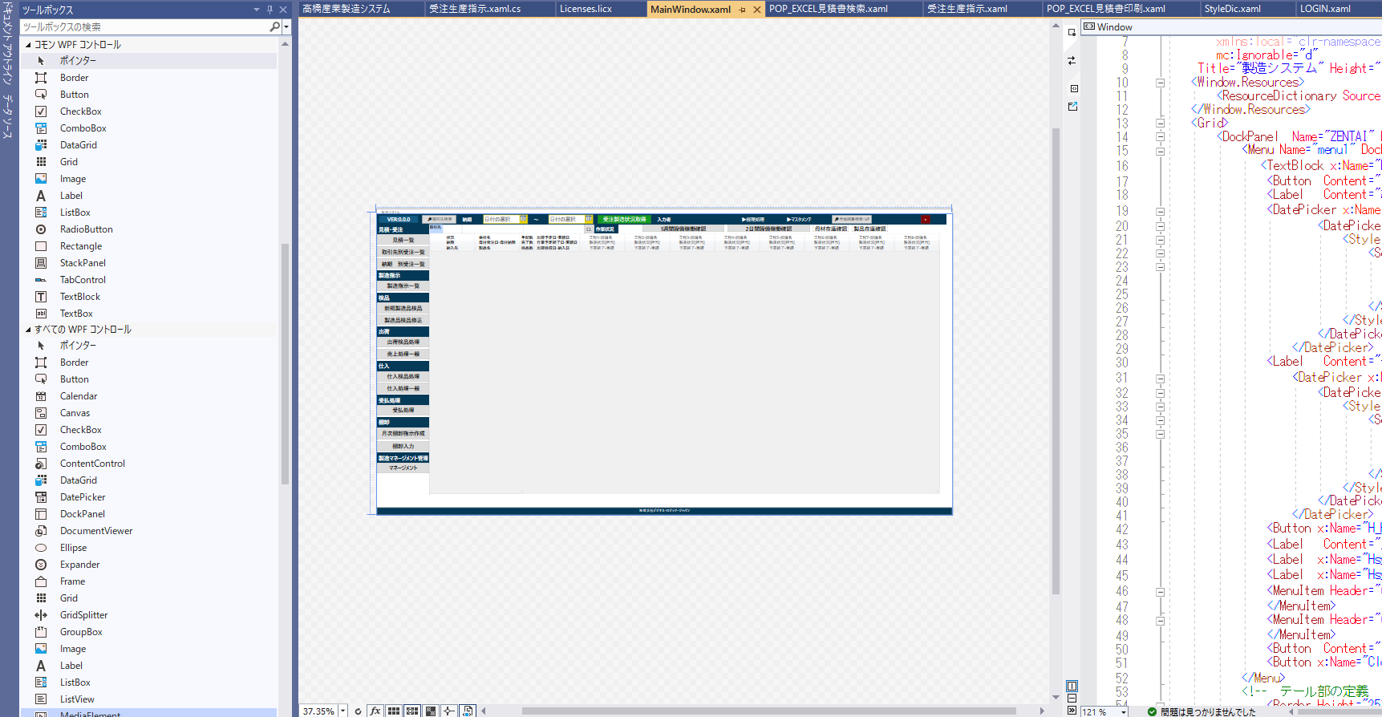The width and height of the screenshot is (1382, 717).
Task: Toggle snap to gridlines icon in designer bar
Action: pyautogui.click(x=412, y=711)
